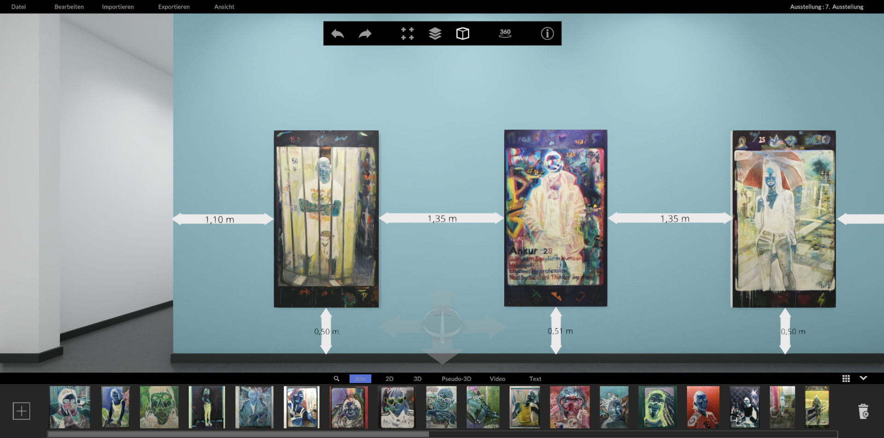Select the masked face thumbnail
Screen dimensions: 884x438
(70, 407)
